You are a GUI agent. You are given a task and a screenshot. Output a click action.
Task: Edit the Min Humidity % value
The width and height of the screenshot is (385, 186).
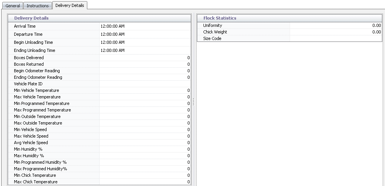click(145, 149)
